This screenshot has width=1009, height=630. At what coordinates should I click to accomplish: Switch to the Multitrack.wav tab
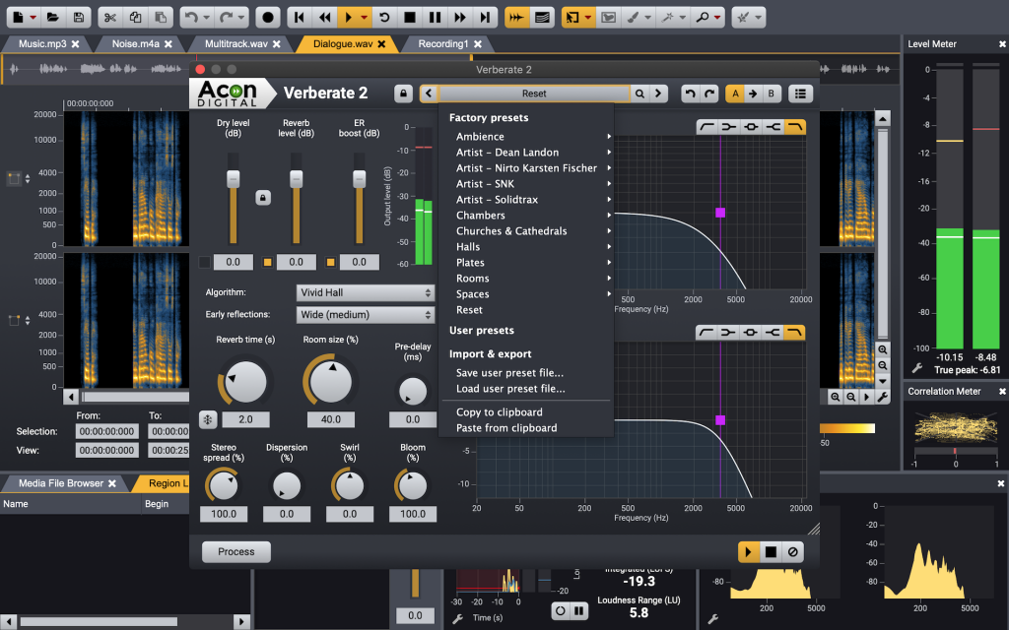[x=235, y=44]
